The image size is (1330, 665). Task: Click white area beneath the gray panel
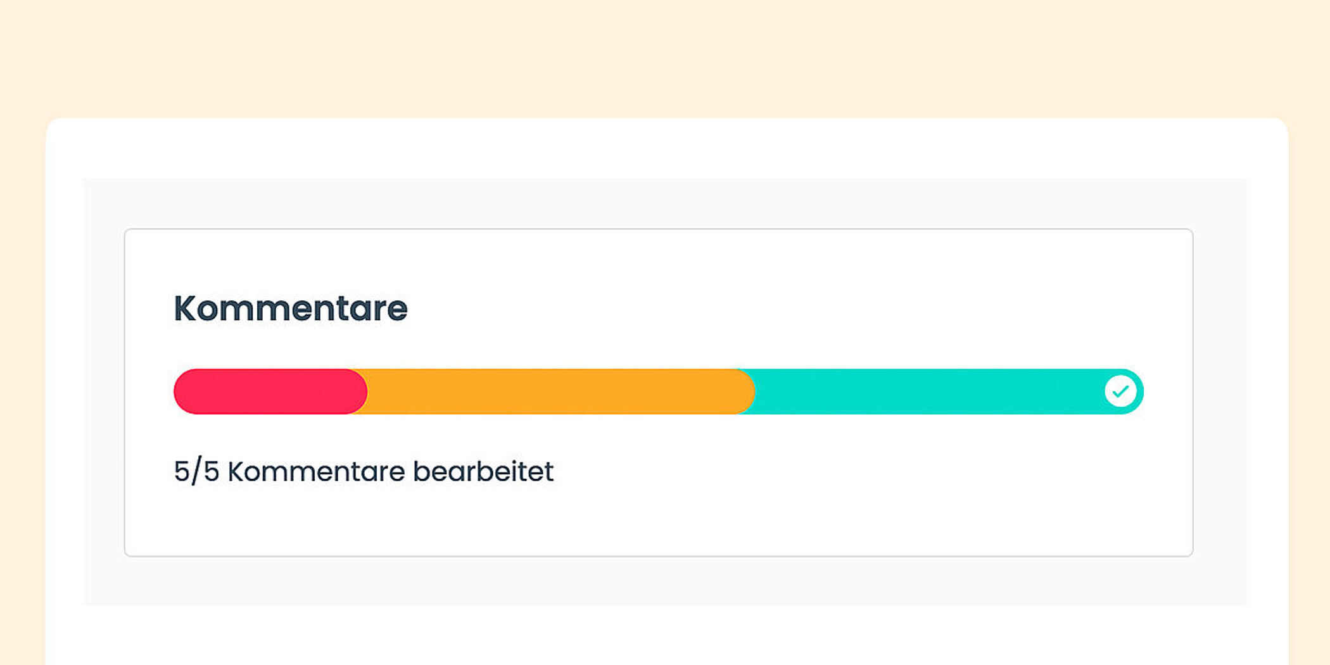click(x=665, y=636)
